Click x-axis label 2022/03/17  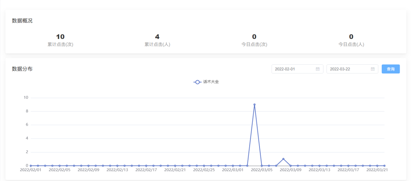click(348, 170)
